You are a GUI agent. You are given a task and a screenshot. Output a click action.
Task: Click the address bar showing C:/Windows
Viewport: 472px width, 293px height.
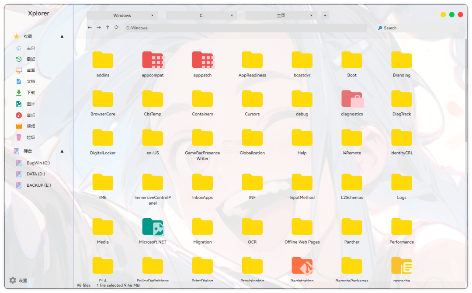[x=245, y=28]
